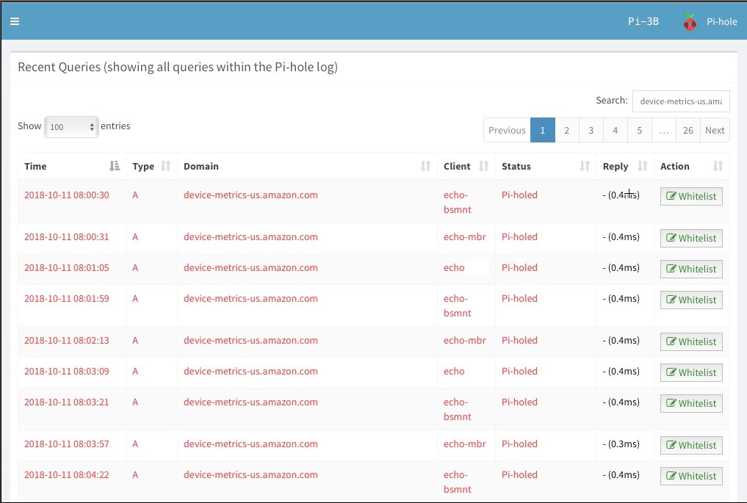This screenshot has height=503, width=747.
Task: Sort by Reply using its sort icon
Action: click(x=643, y=166)
